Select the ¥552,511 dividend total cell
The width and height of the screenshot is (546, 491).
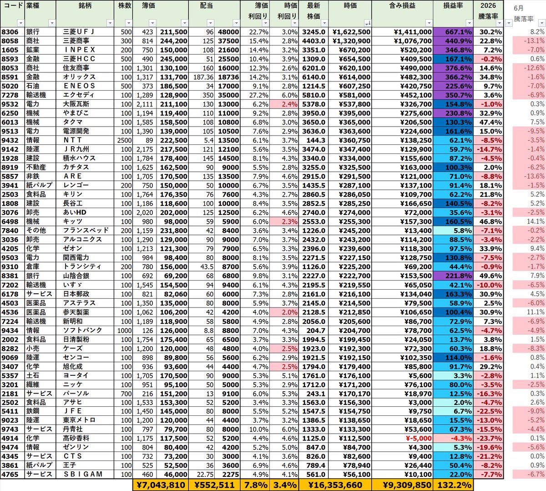point(214,485)
